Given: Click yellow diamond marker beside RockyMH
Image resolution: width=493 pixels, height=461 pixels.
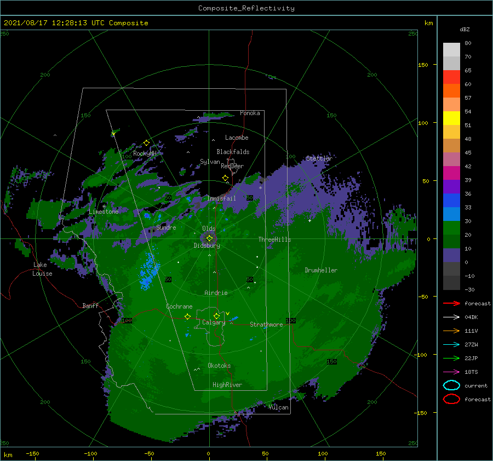Looking at the screenshot, I should 146,143.
